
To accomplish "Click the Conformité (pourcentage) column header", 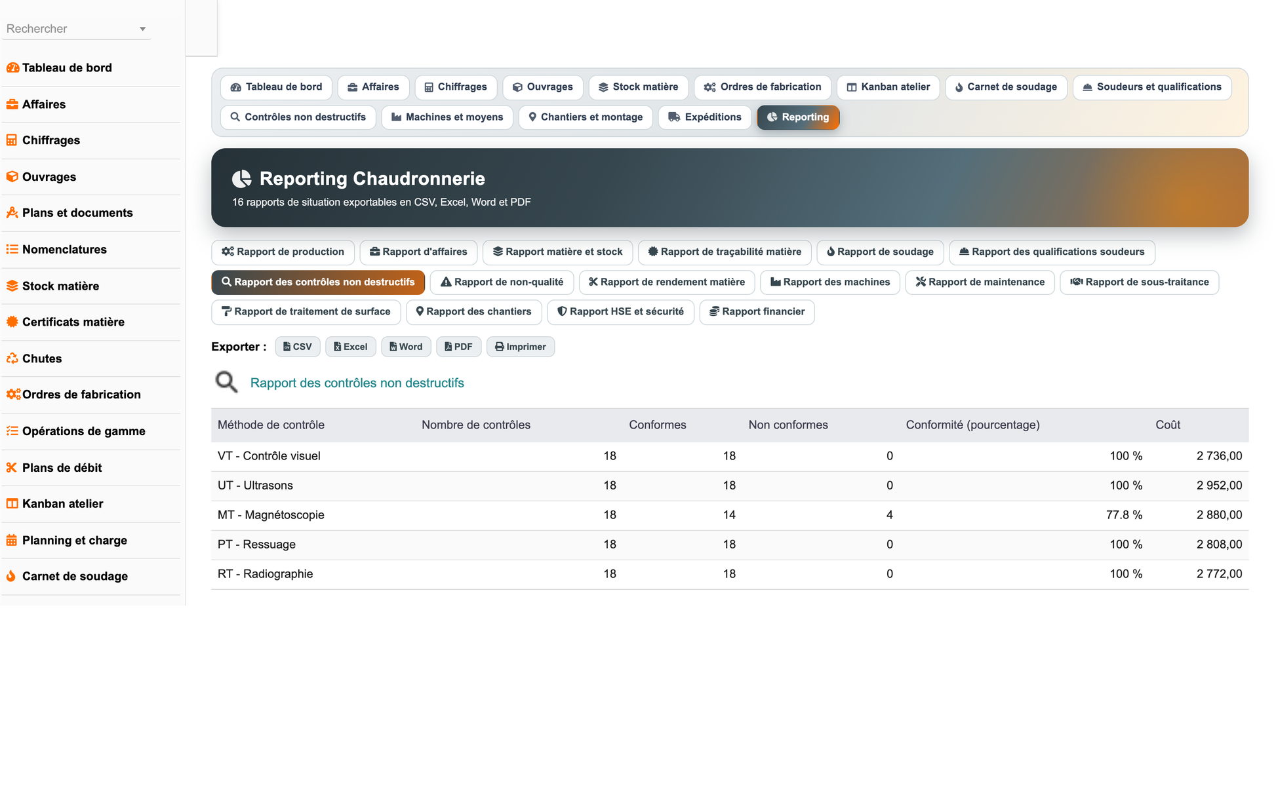I will (972, 425).
